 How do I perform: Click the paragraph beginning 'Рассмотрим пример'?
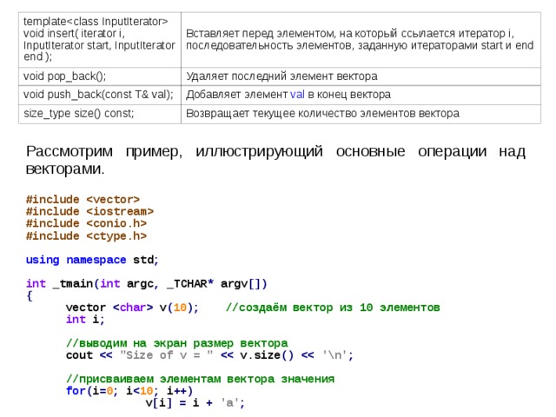click(276, 159)
